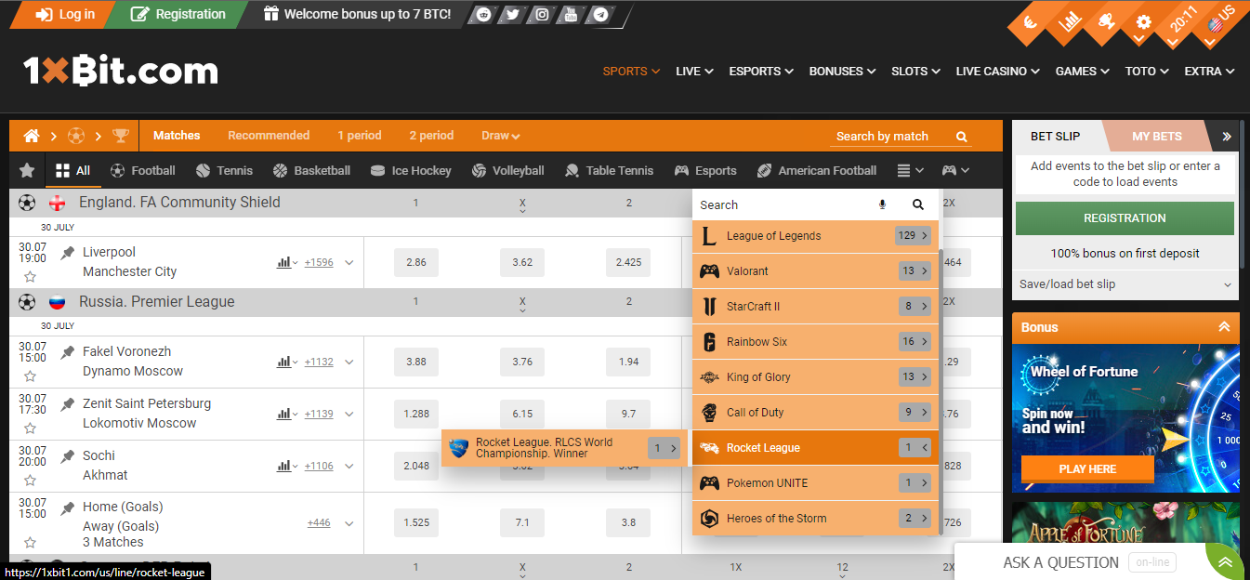Image resolution: width=1250 pixels, height=580 pixels.
Task: Open the Twitter social link
Action: click(512, 15)
